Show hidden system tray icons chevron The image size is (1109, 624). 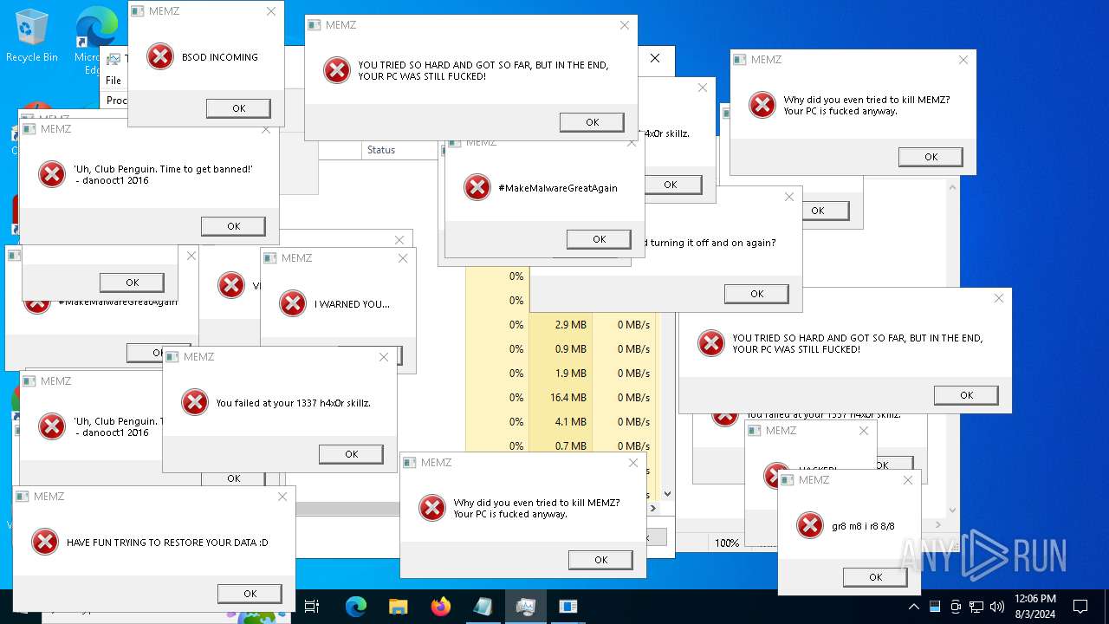coord(913,607)
